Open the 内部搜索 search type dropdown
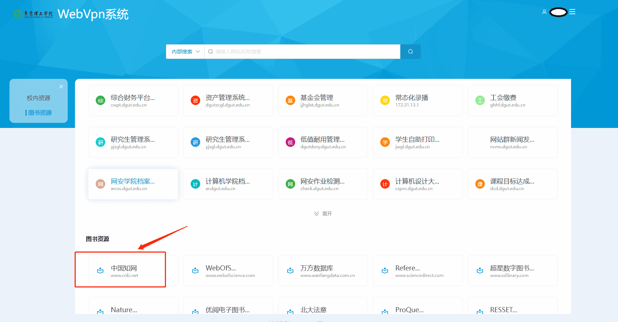 185,52
